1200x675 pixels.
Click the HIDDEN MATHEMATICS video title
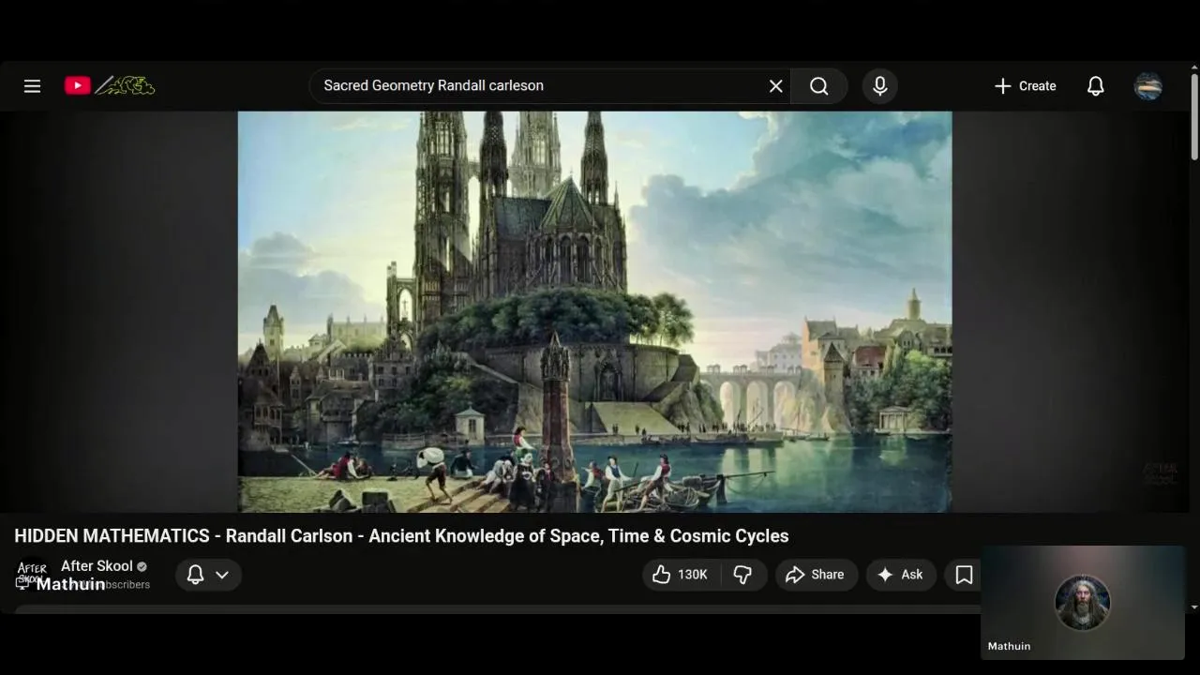[x=401, y=536]
